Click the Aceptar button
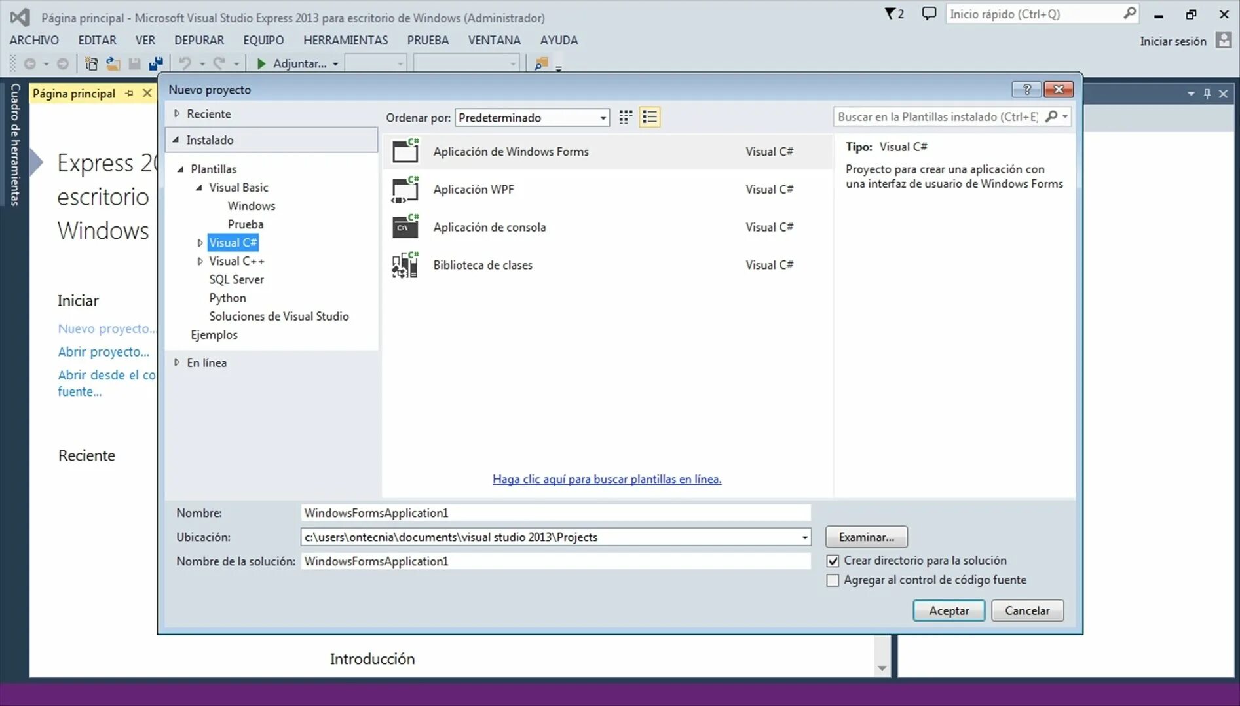This screenshot has width=1240, height=706. [949, 610]
